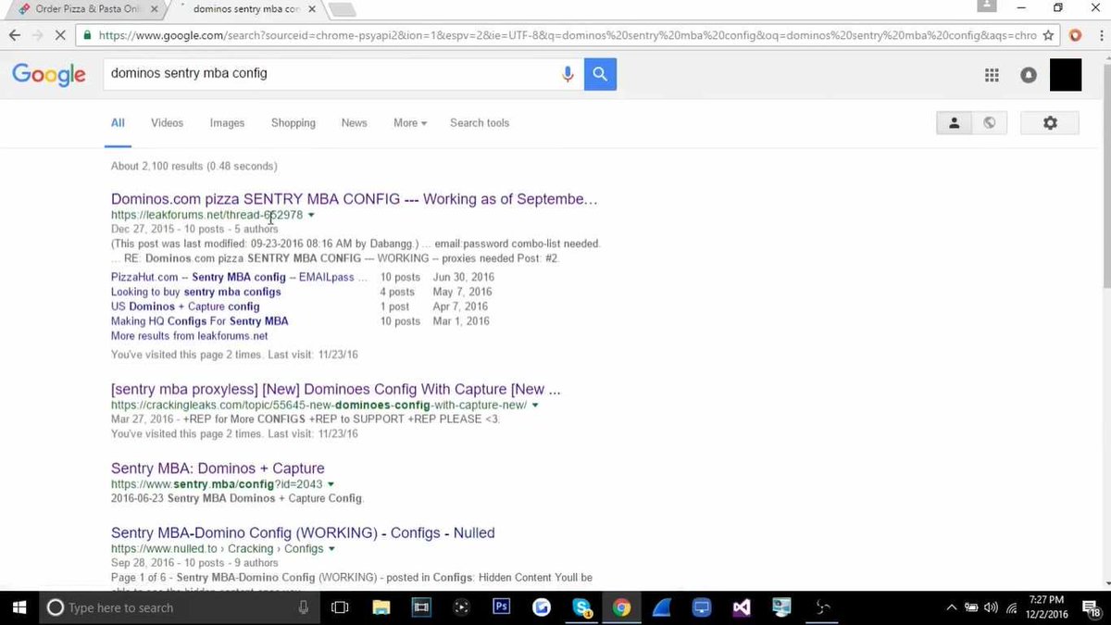Select the dominos sentry mba browser tab
The height and width of the screenshot is (625, 1111).
(x=244, y=9)
